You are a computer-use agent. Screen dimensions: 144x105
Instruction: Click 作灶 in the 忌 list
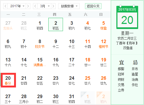pos(135,85)
